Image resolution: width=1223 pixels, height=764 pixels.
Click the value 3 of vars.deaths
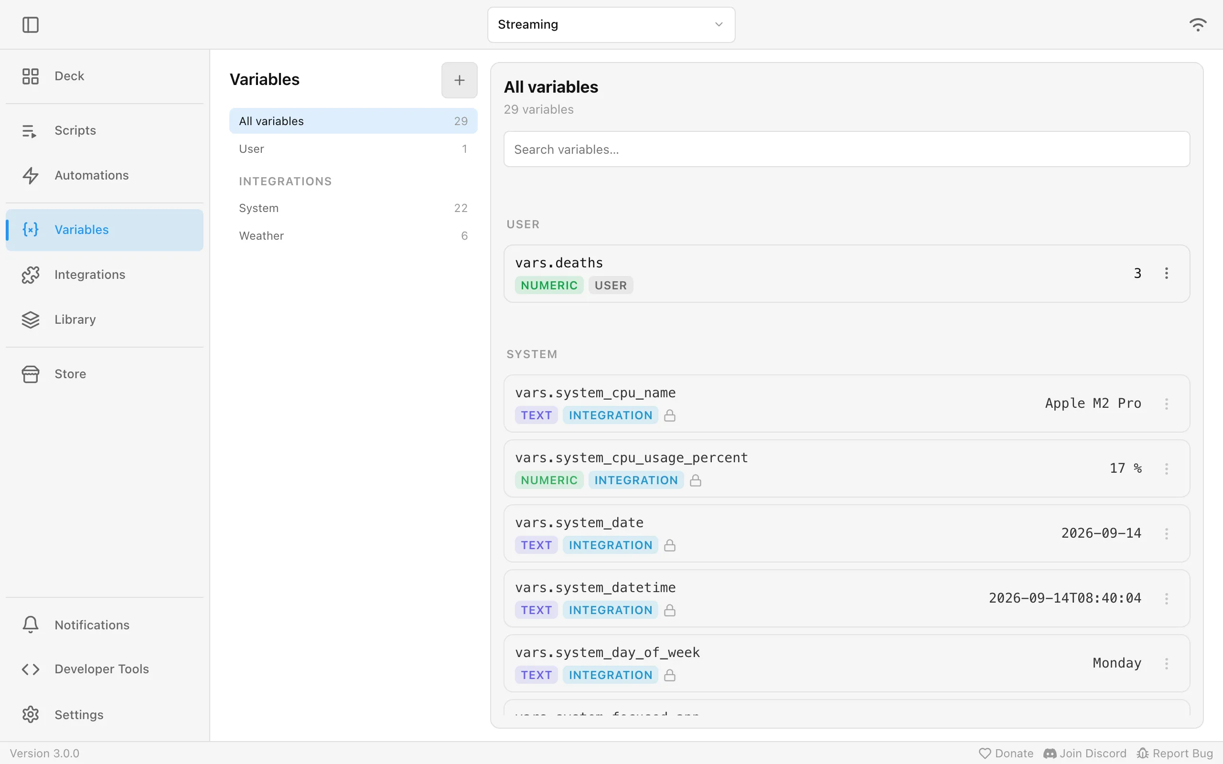click(x=1137, y=273)
